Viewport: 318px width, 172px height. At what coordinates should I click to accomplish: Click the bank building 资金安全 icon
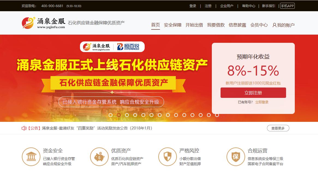[31, 157]
